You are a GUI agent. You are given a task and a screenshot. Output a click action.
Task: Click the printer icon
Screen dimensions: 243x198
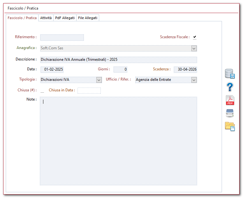point(230,113)
